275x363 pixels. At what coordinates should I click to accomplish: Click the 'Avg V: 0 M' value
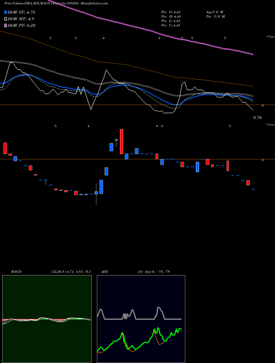214,12
